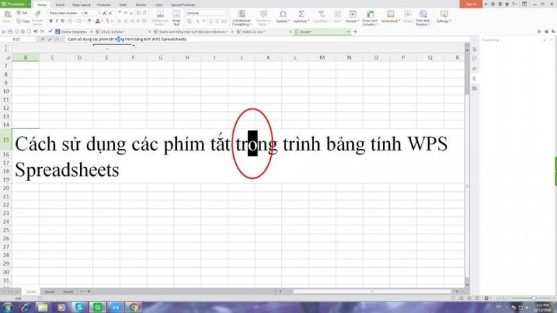
Task: Toggle underline formatting with the U button
Action: [63, 21]
